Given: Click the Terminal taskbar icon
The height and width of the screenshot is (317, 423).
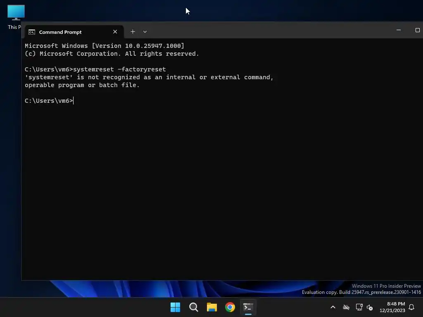Looking at the screenshot, I should [x=248, y=307].
